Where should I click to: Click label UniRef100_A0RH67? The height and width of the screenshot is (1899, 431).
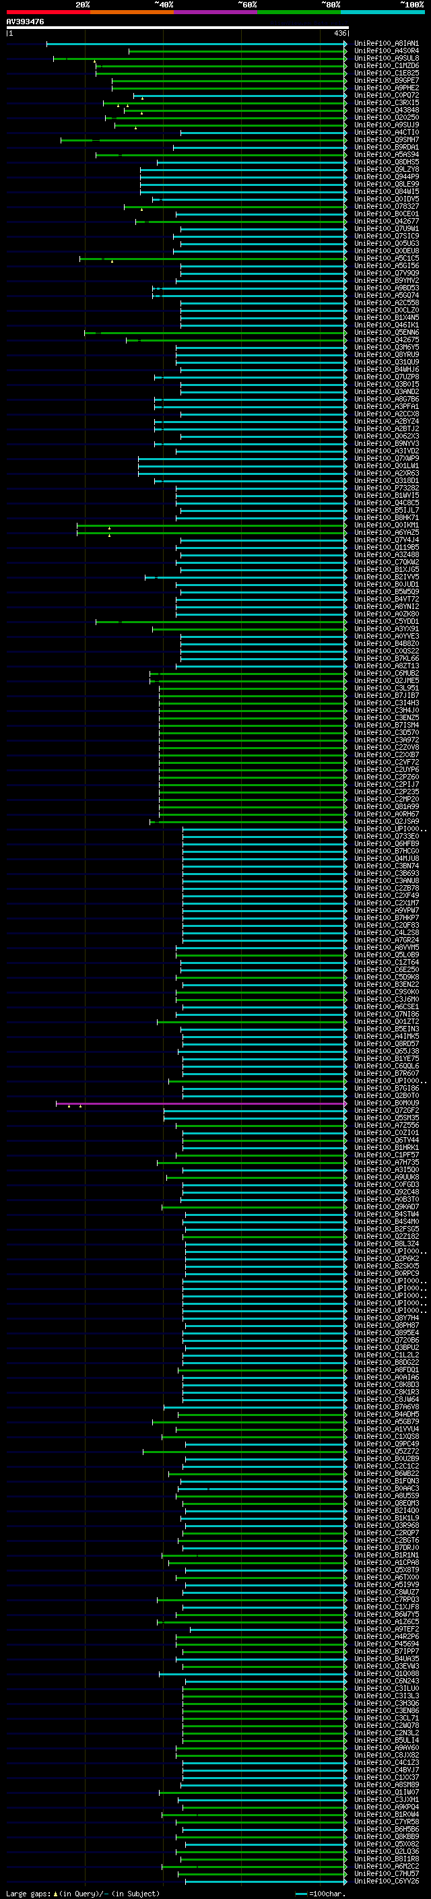pyautogui.click(x=387, y=814)
